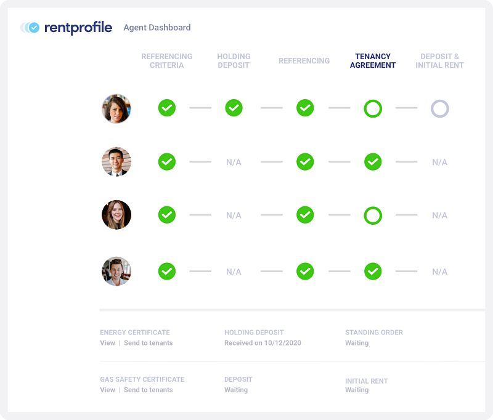Click second tenant's Tenancy Agreement checkmark
This screenshot has height=420, width=493.
click(x=373, y=162)
